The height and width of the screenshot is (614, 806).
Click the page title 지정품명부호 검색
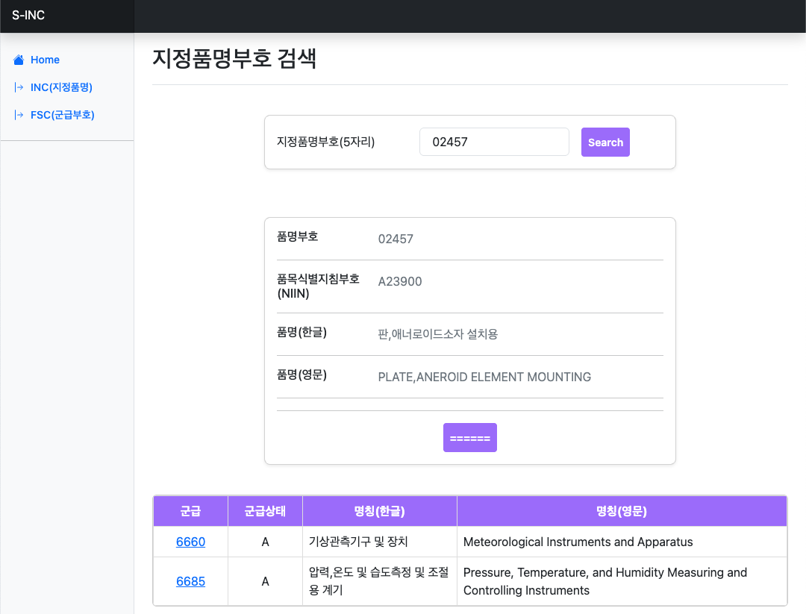click(x=234, y=58)
